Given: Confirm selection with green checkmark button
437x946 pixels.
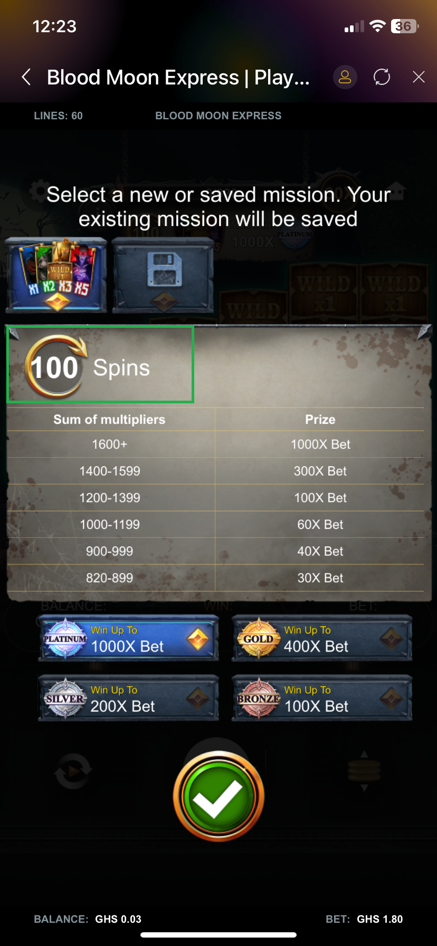Looking at the screenshot, I should click(x=218, y=796).
